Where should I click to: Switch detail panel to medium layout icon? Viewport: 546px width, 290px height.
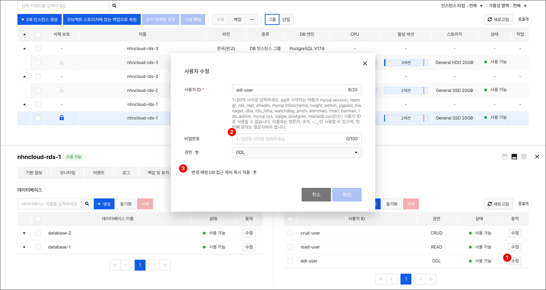coord(514,157)
